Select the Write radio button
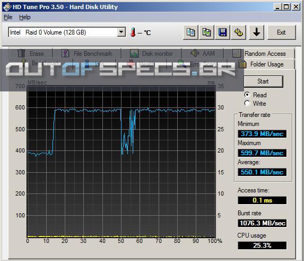Image resolution: width=304 pixels, height=261 pixels. coord(247,103)
